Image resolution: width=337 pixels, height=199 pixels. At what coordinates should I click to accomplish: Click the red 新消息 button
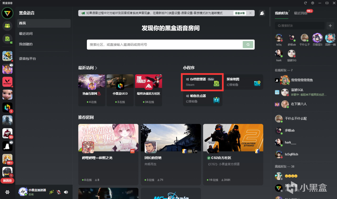click(x=7, y=181)
